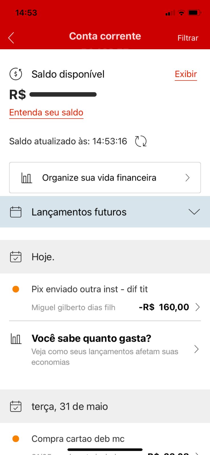Screen dimensions: 210x455
Task: Show hidden balance with Exibir
Action: [186, 74]
